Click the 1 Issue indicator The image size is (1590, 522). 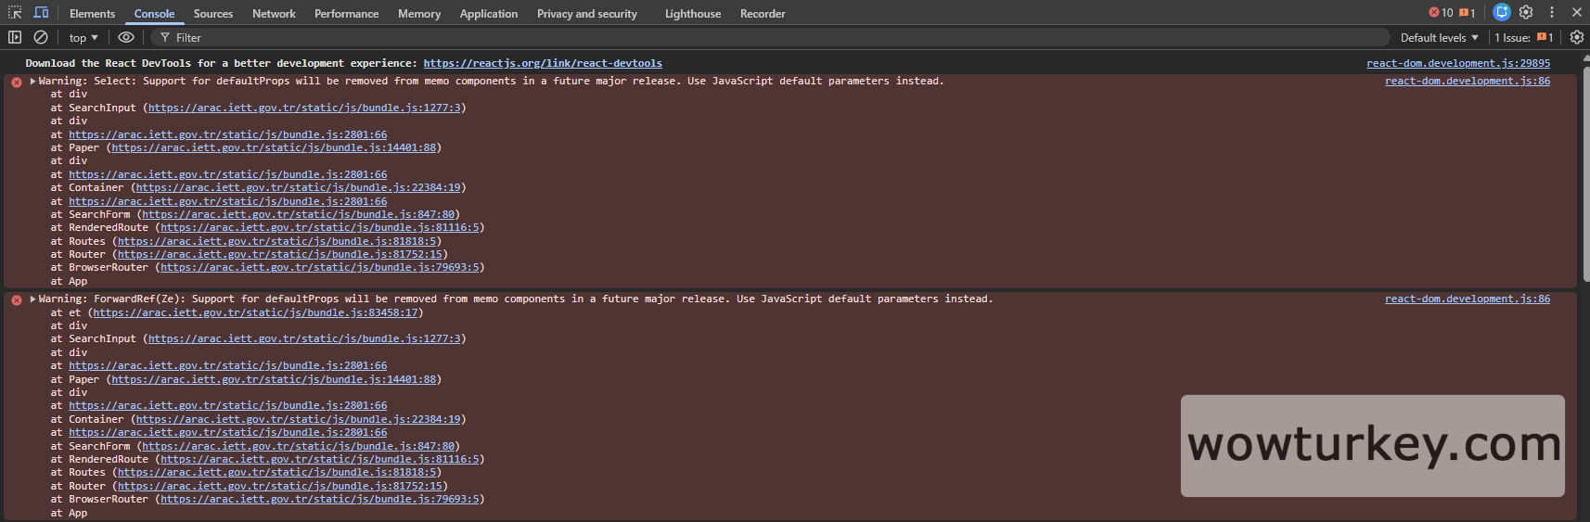[x=1523, y=38]
